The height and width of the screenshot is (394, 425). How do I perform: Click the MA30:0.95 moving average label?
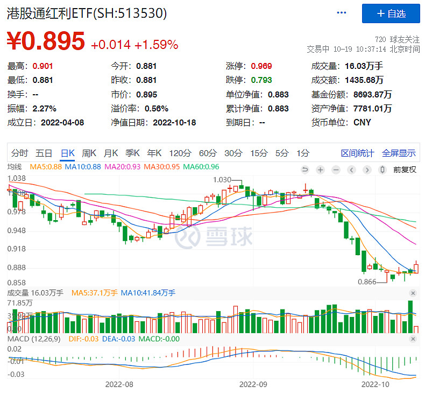pyautogui.click(x=161, y=167)
